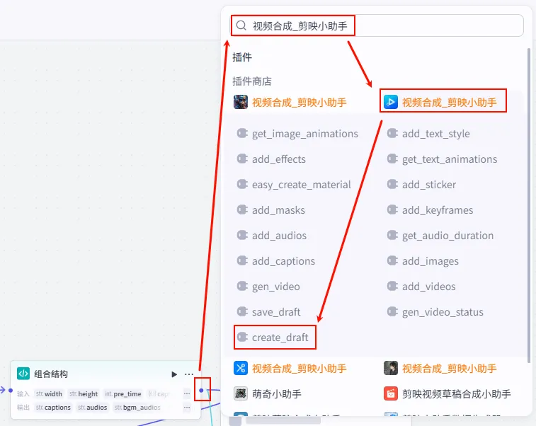The image size is (536, 426).
Task: Select get_image_animations tool
Action: click(x=297, y=134)
